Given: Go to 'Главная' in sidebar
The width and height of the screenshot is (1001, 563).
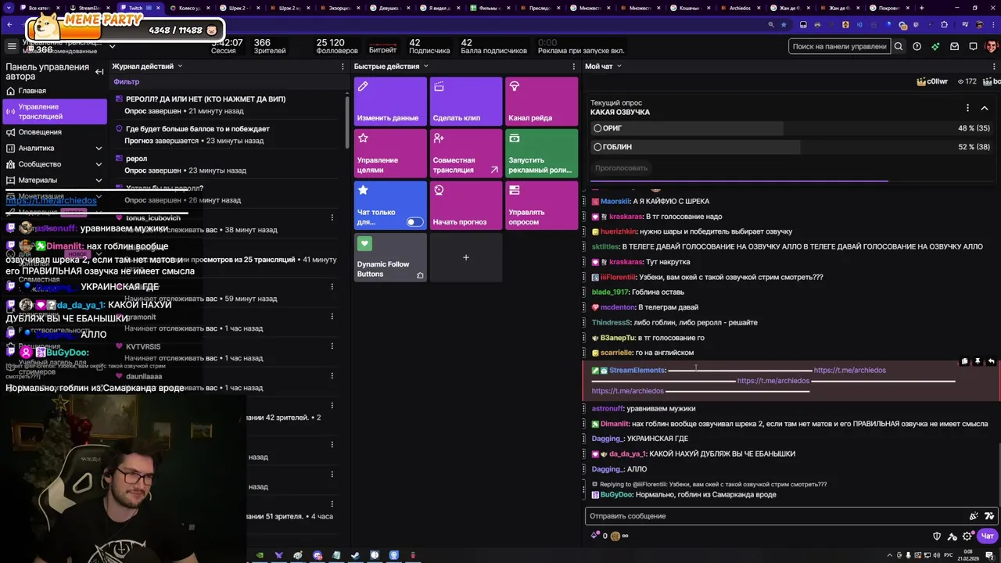Looking at the screenshot, I should (54, 91).
